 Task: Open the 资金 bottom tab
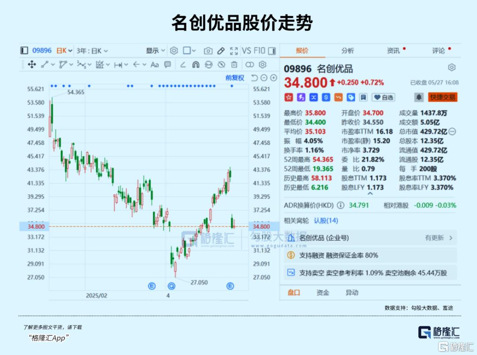click(322, 293)
